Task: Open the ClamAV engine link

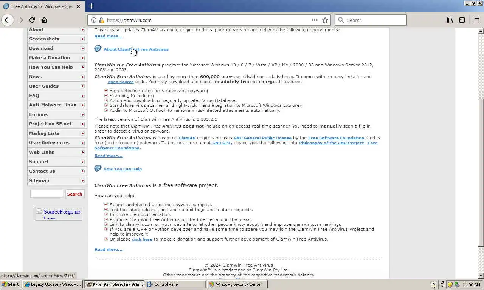Action: click(x=187, y=138)
